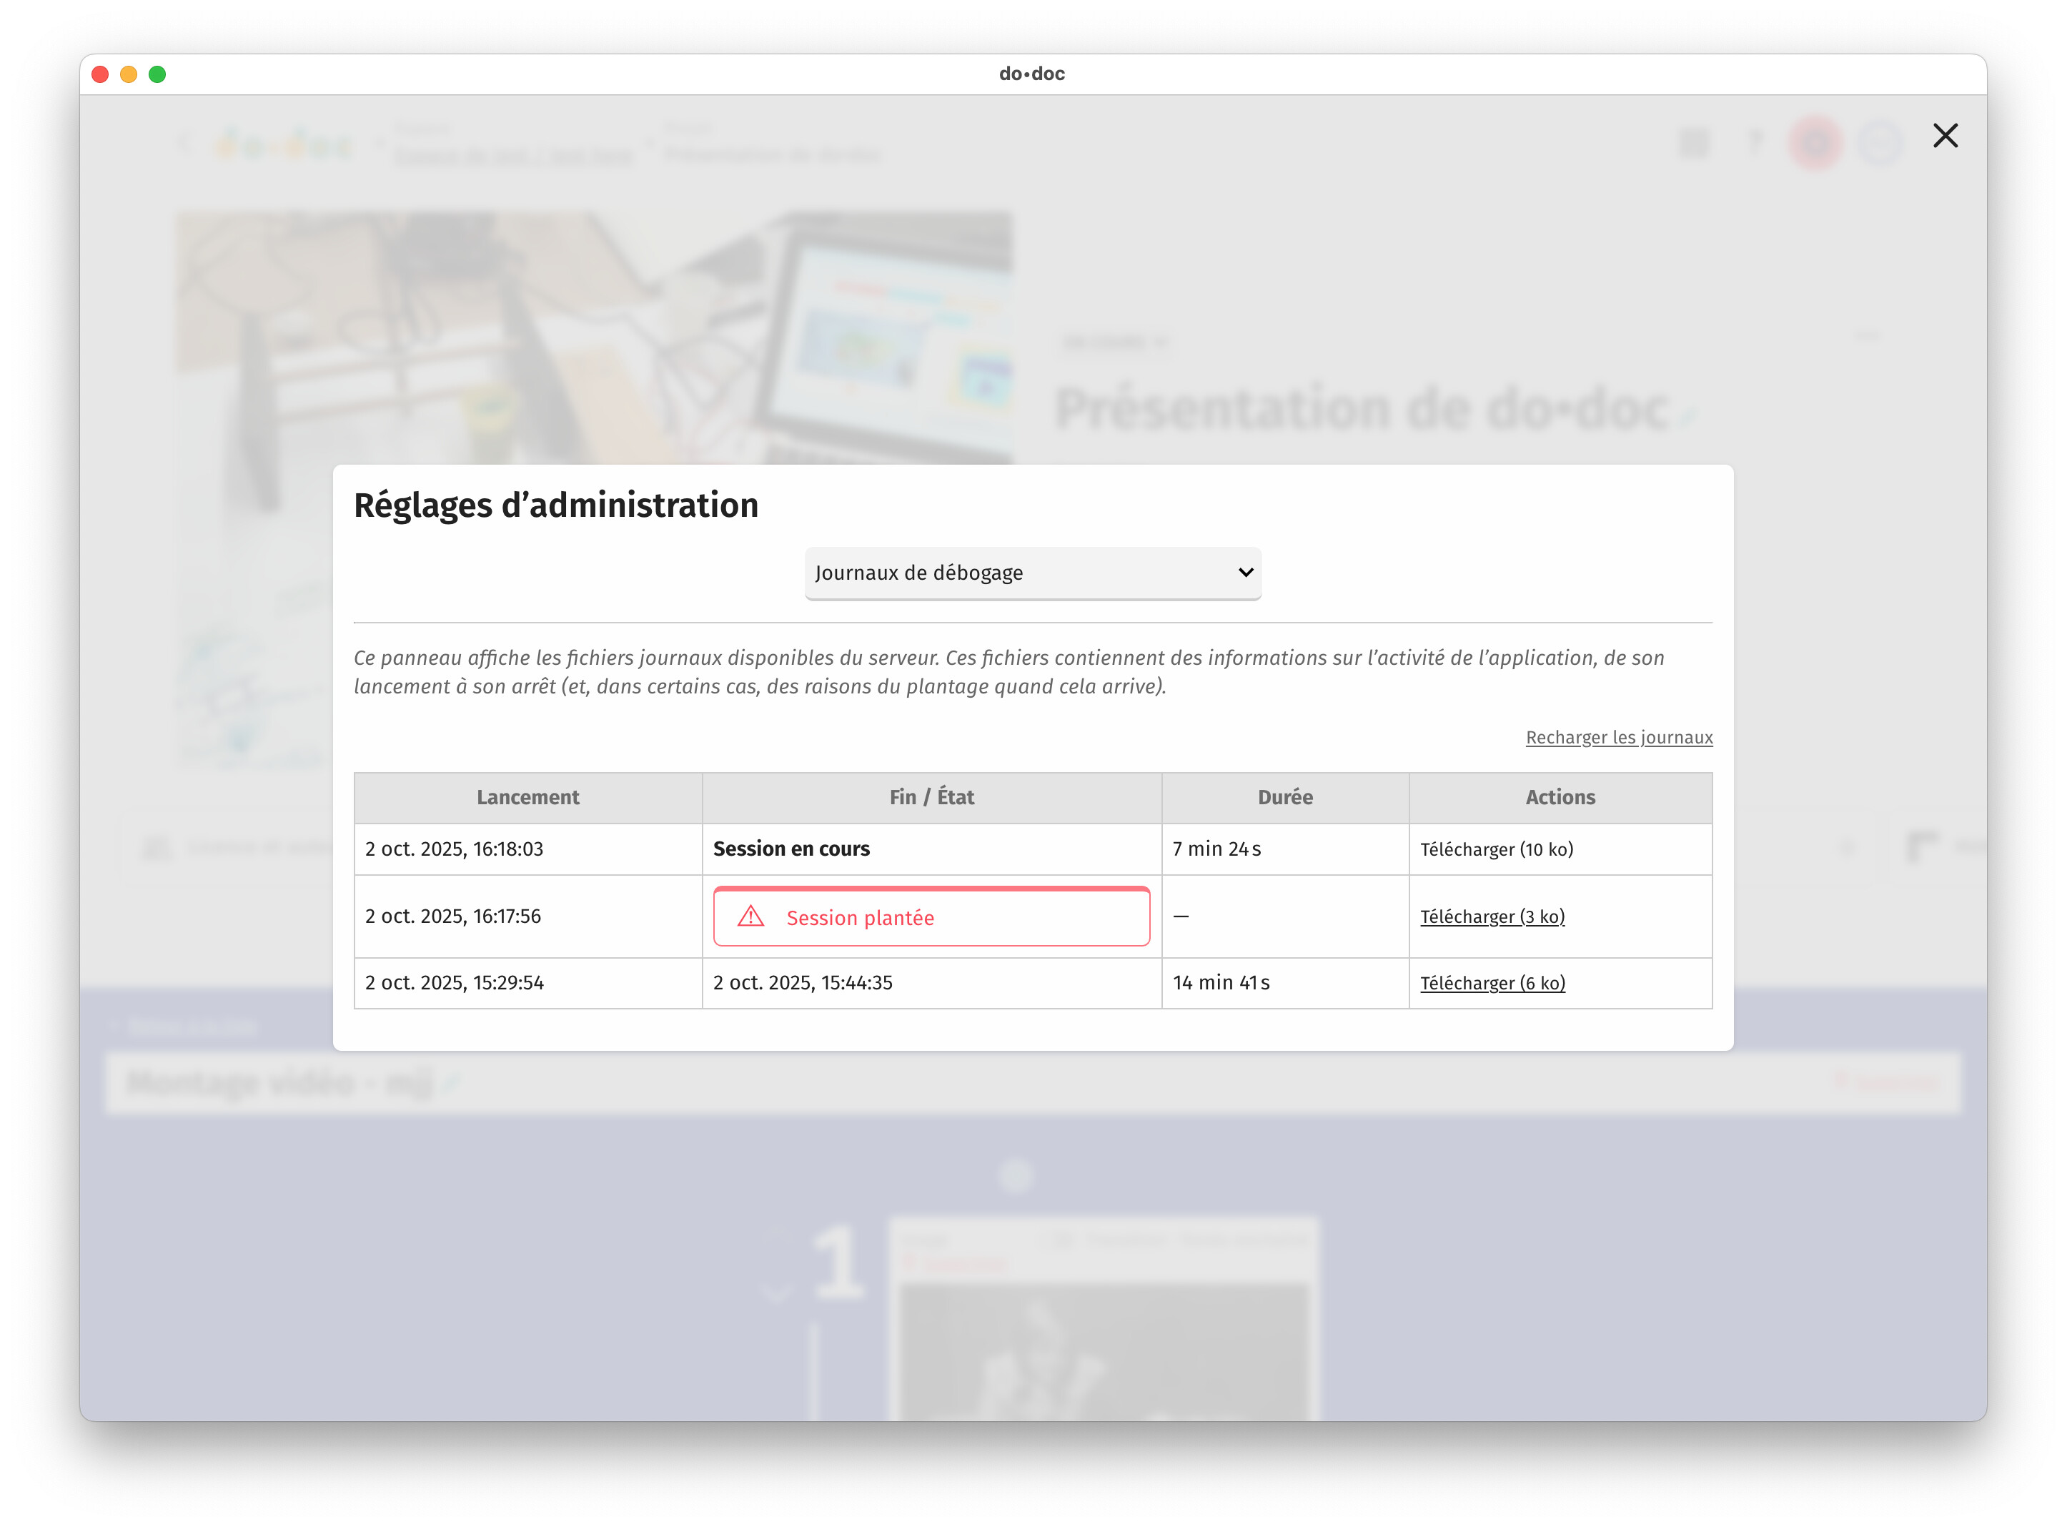2067x1527 pixels.
Task: Click the Lancement column header
Action: coord(527,797)
